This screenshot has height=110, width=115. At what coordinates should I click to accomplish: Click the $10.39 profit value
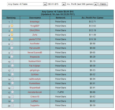point(93,39)
